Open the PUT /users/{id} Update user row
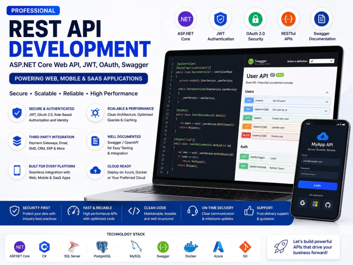The height and width of the screenshot is (265, 353). (271, 127)
